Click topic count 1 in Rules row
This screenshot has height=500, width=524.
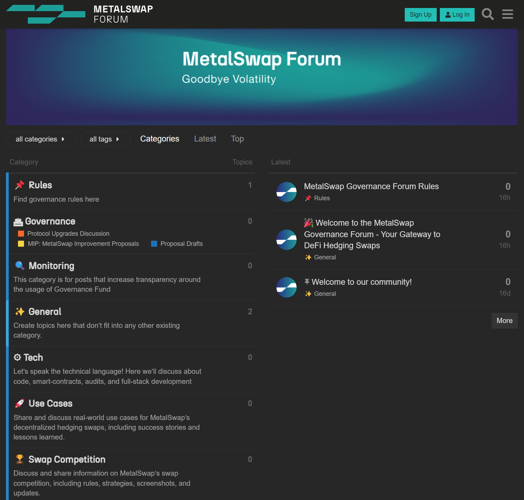point(250,185)
